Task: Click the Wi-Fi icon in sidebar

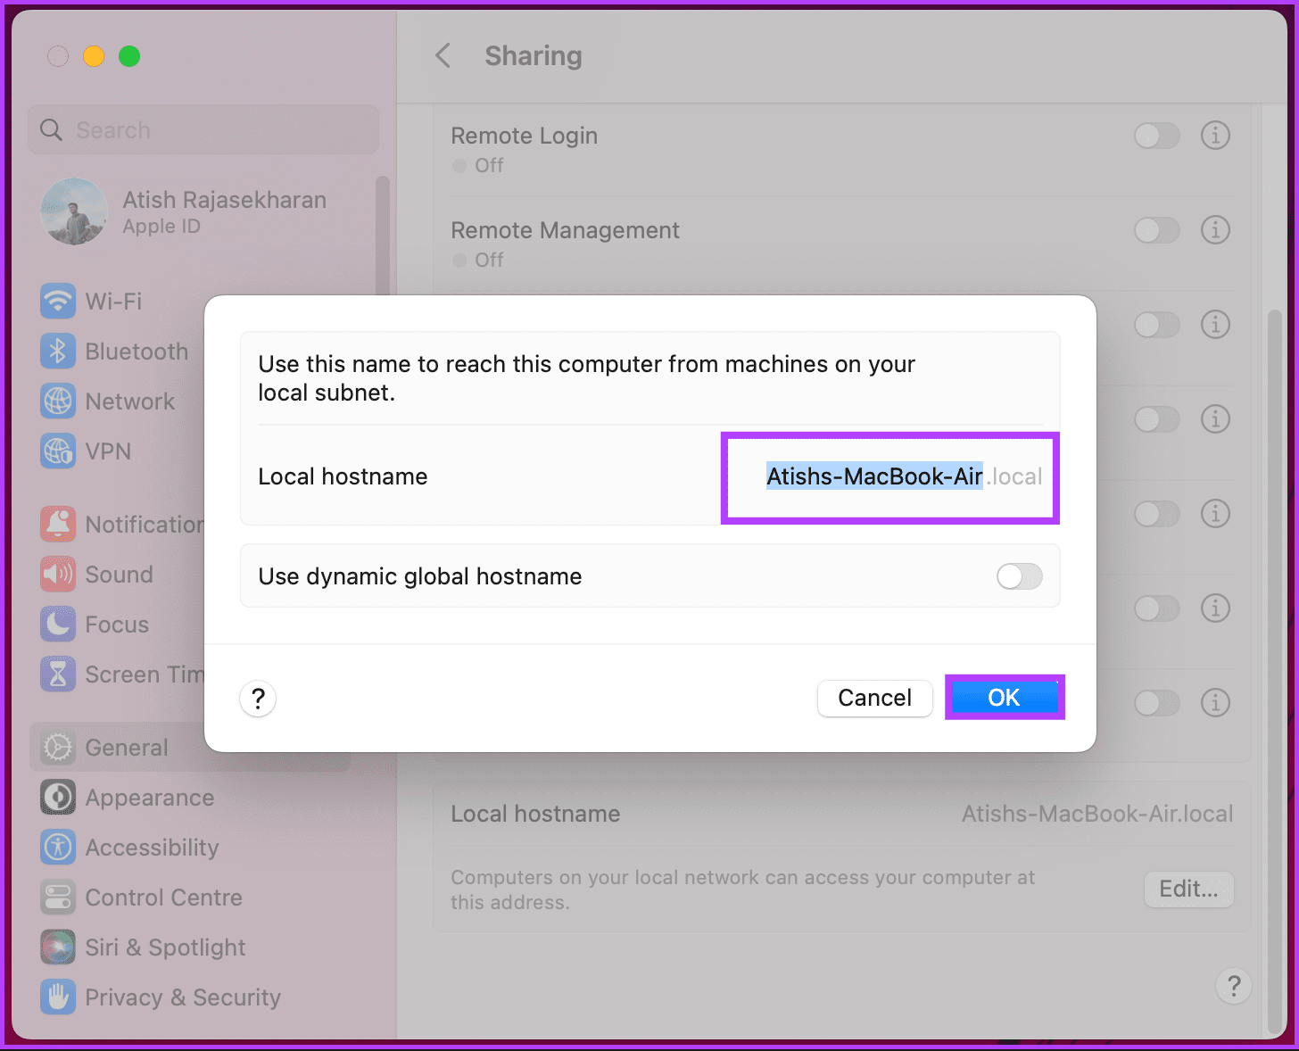Action: click(58, 302)
